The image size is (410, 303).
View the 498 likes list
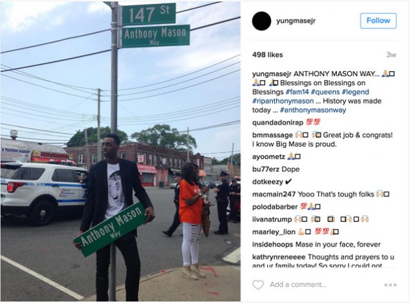(267, 55)
